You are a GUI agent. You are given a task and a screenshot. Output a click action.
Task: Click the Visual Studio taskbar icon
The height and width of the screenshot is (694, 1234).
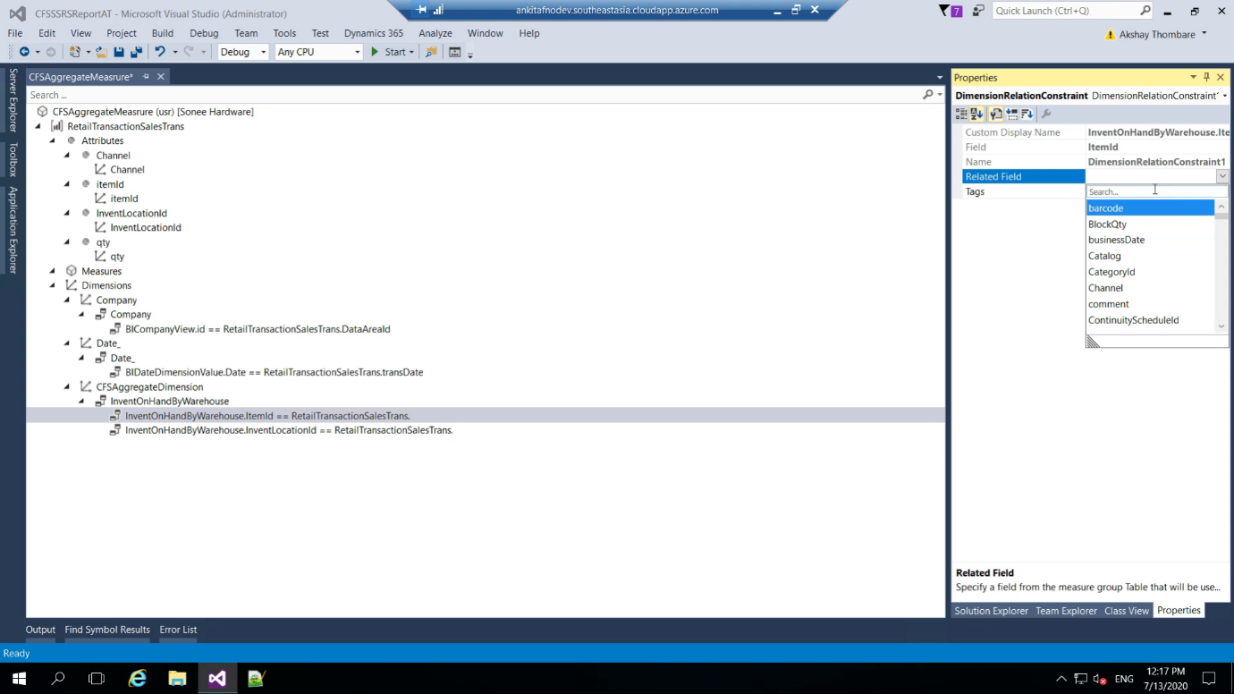(217, 679)
